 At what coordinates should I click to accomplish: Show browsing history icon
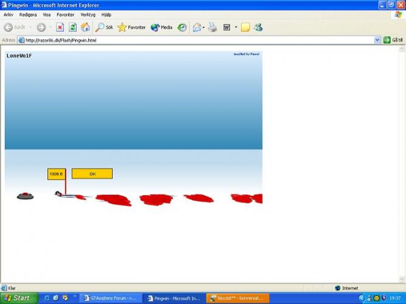coord(182,27)
